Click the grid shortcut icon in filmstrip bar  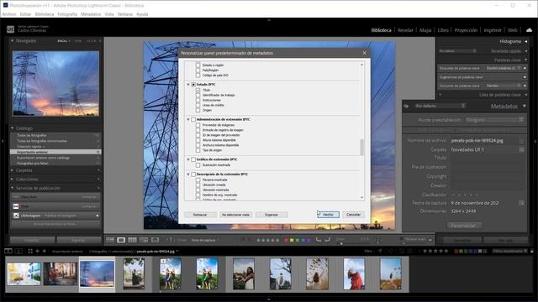(30, 251)
